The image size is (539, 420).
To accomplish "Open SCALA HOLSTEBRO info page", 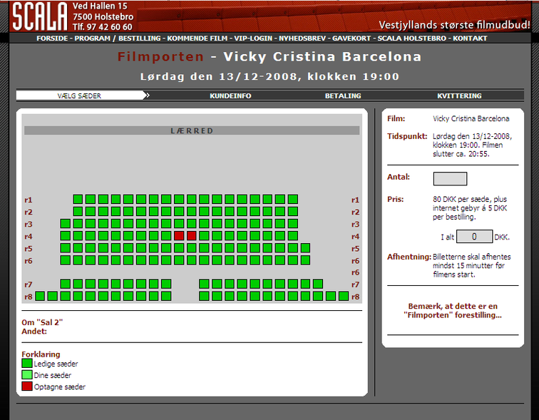I will tap(412, 39).
